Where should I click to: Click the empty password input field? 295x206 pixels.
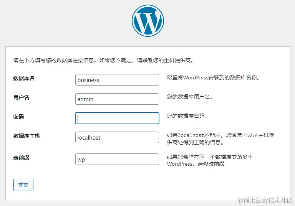(117, 118)
